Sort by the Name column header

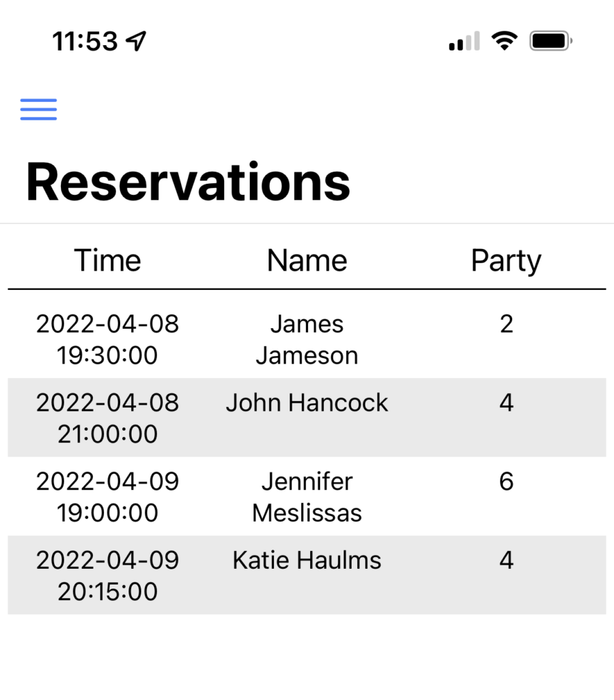pyautogui.click(x=307, y=260)
